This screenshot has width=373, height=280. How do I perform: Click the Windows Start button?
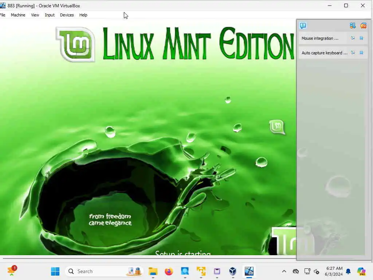[55, 271]
